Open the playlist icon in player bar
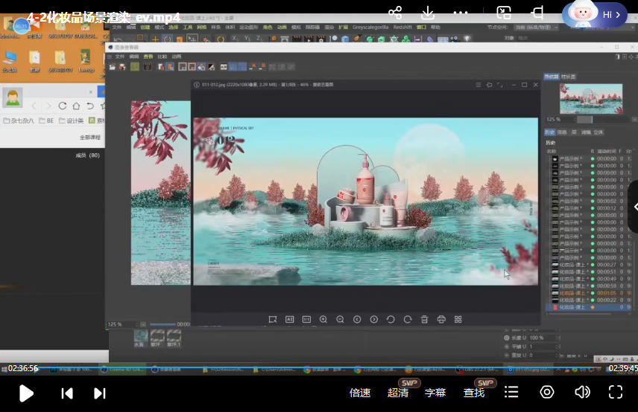 511,392
